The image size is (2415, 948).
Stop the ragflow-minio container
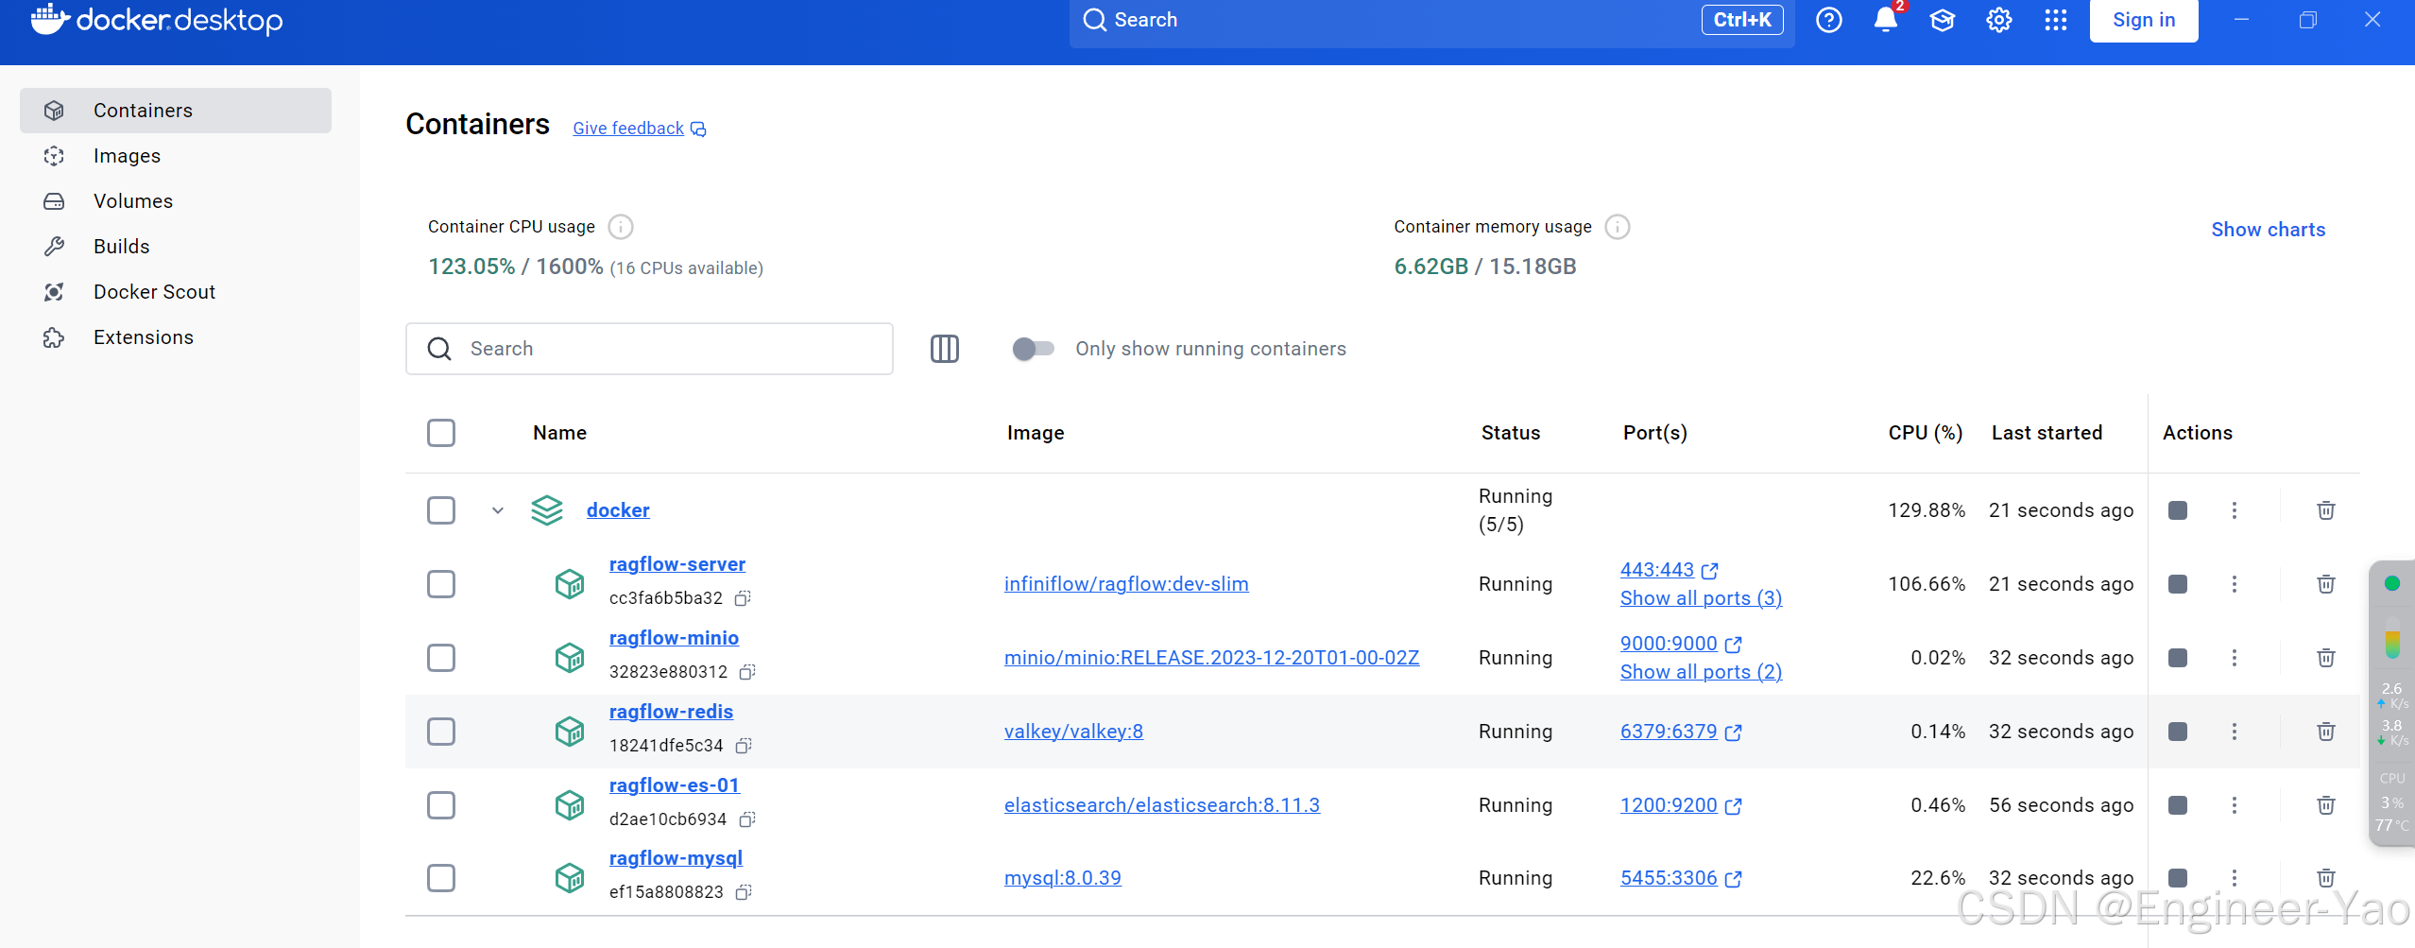click(2178, 658)
